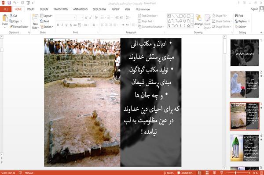Image resolution: width=264 pixels, height=175 pixels.
Task: Click the Format Painter tool
Action: coord(19,27)
